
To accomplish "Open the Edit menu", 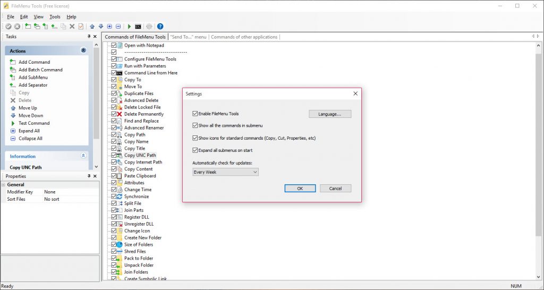I will 23,16.
